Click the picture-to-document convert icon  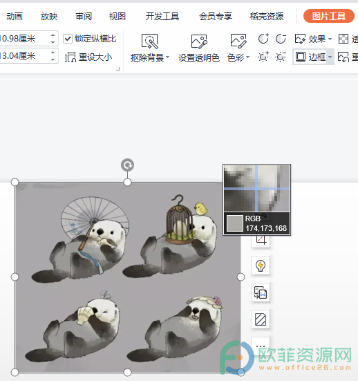click(261, 292)
